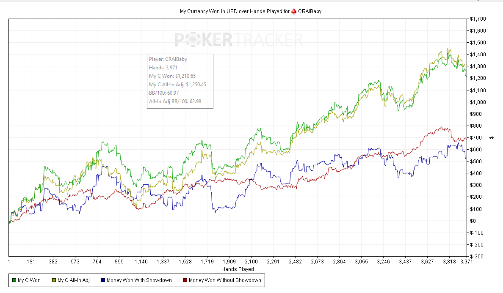Click the $-300 y-axis label
This screenshot has width=503, height=293.
477,257
